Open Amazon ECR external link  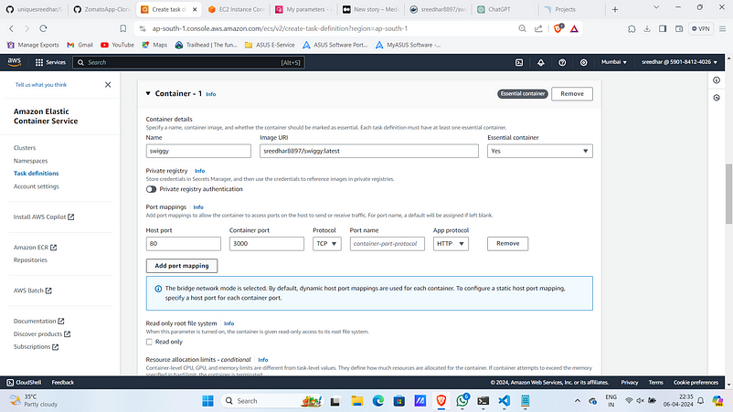click(x=35, y=247)
